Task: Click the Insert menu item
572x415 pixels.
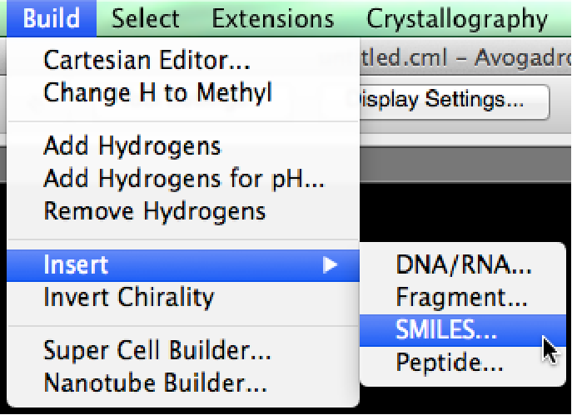Action: pyautogui.click(x=77, y=265)
